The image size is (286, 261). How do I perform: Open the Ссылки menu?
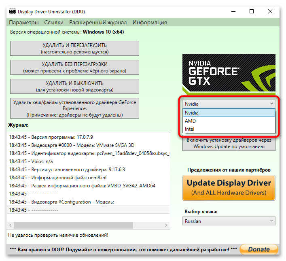coord(54,22)
